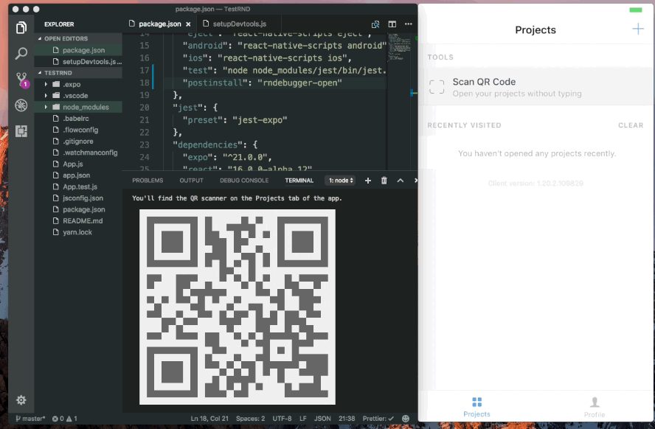Open the .flowconfig file

[78, 130]
